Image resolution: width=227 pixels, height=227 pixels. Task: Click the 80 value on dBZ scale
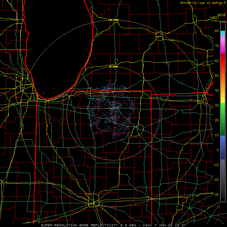pos(217,31)
